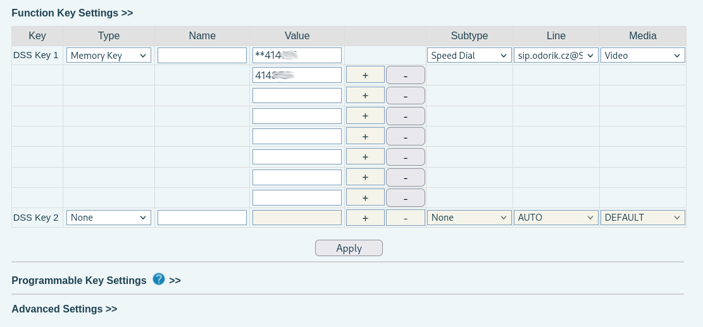Image resolution: width=703 pixels, height=327 pixels.
Task: Open the DSS Key 1 Media dropdown
Action: 642,56
